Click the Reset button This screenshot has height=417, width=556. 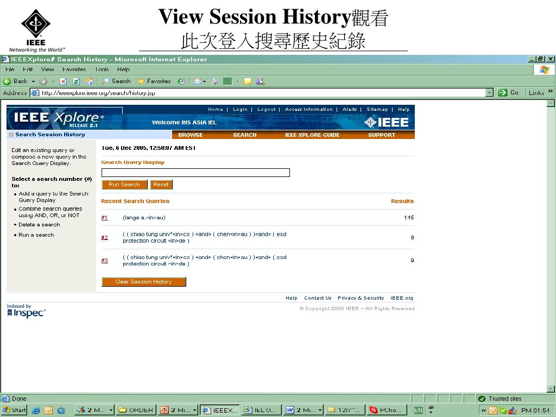tap(161, 185)
